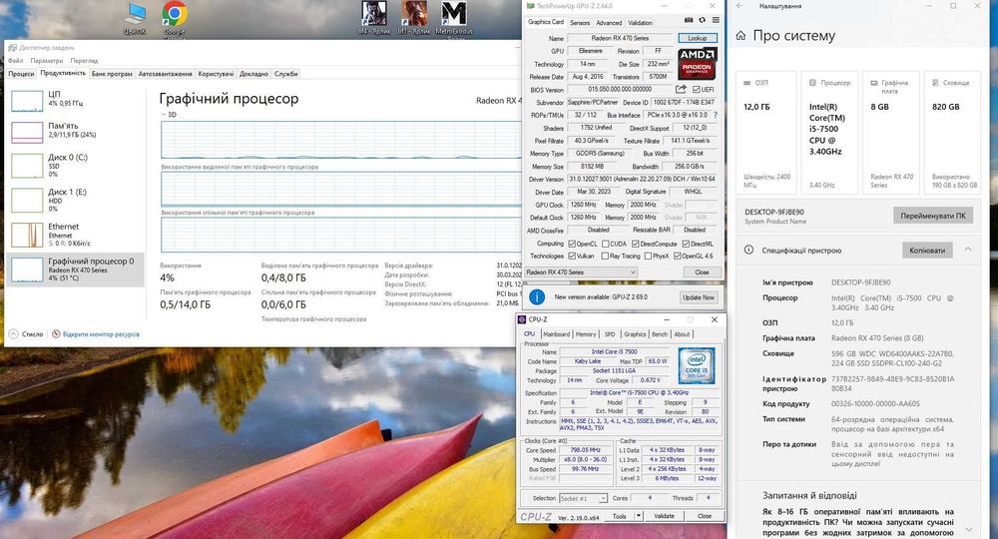Open the 'Socket #1' selection dropdown in CPU-Z
Screen dimensions: 998x539
(x=583, y=498)
